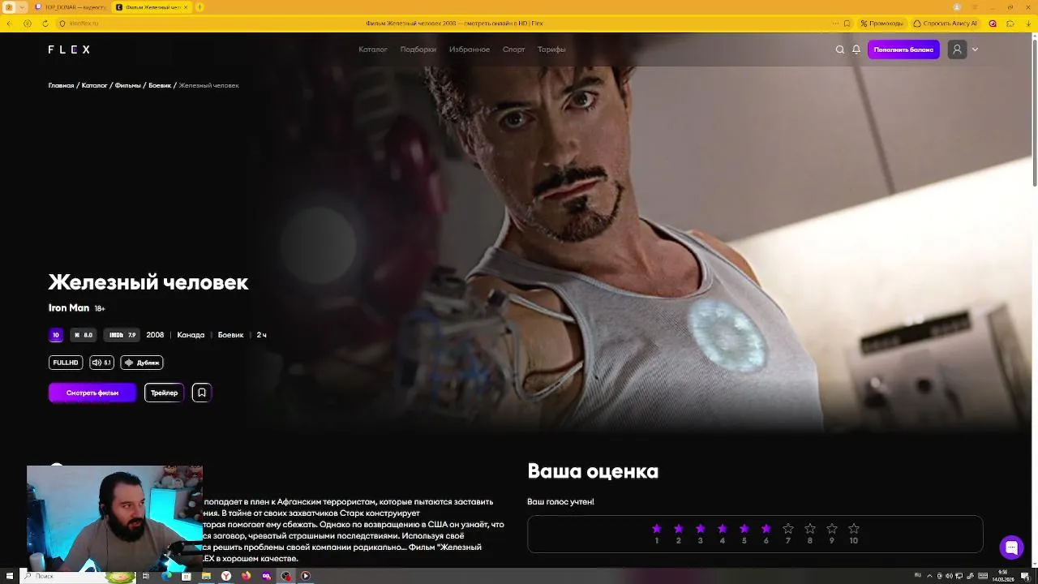The image size is (1038, 584).
Task: Open the Каталог menu item
Action: click(x=373, y=49)
